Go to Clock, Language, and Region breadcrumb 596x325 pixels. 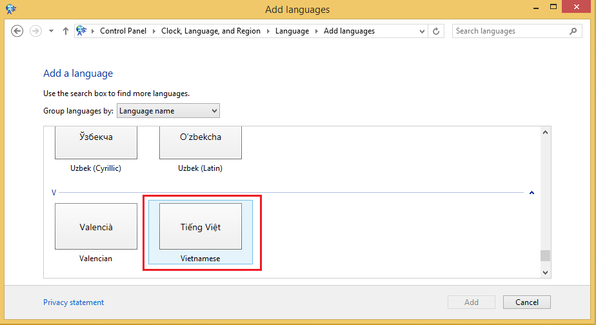[x=210, y=31]
